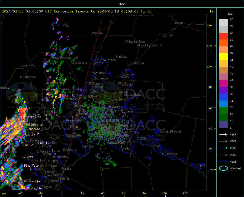Click the 60 km mark on vertical axis
This screenshot has width=244, height=197.
coord(210,108)
